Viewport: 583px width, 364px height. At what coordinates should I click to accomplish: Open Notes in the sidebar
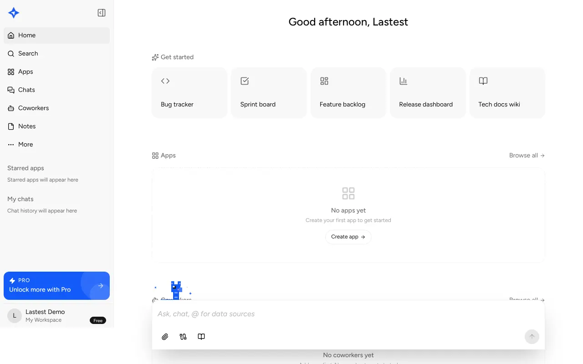(x=56, y=126)
